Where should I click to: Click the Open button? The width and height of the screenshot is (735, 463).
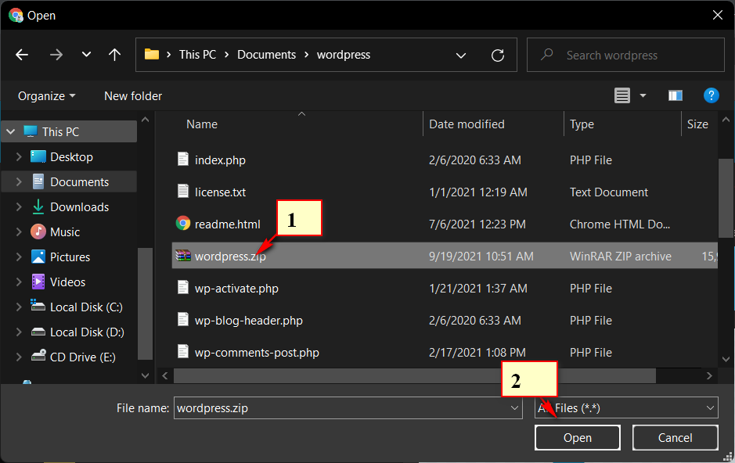577,438
